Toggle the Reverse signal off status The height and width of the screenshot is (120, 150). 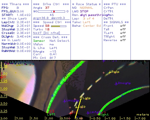[123, 40]
